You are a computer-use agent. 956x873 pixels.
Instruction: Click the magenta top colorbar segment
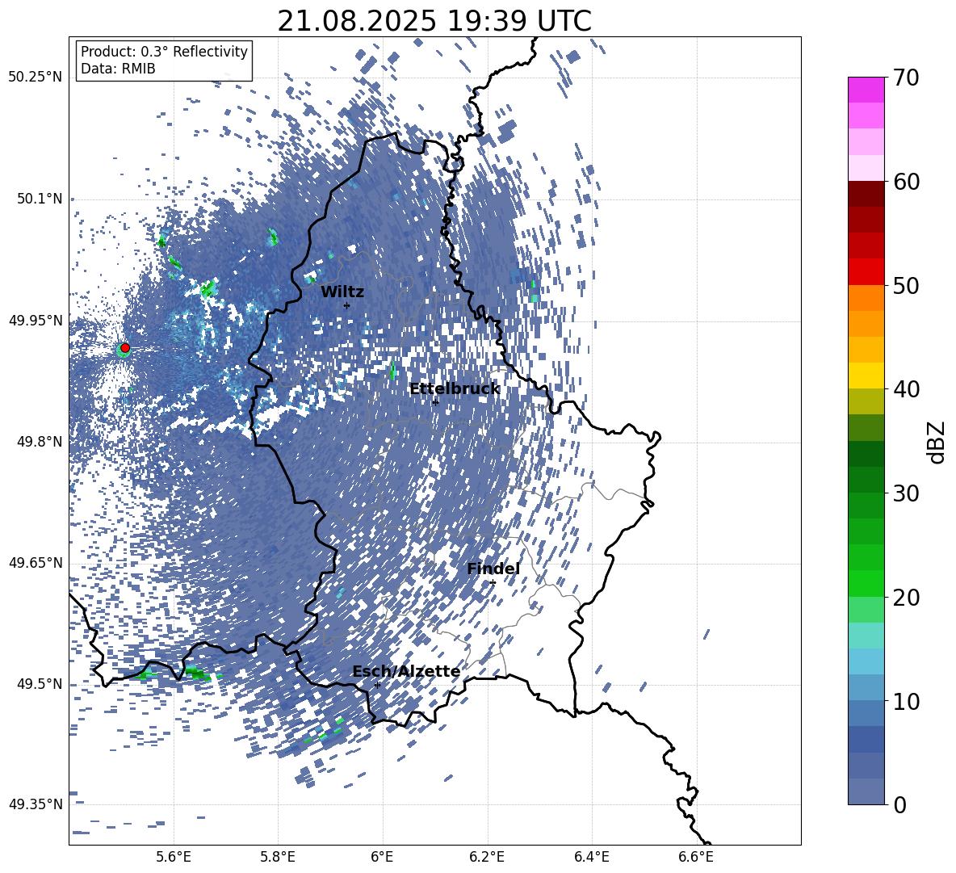coord(866,90)
